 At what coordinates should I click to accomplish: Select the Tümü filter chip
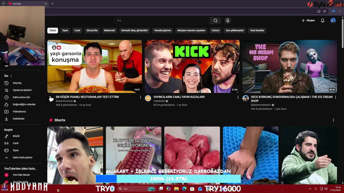click(53, 31)
